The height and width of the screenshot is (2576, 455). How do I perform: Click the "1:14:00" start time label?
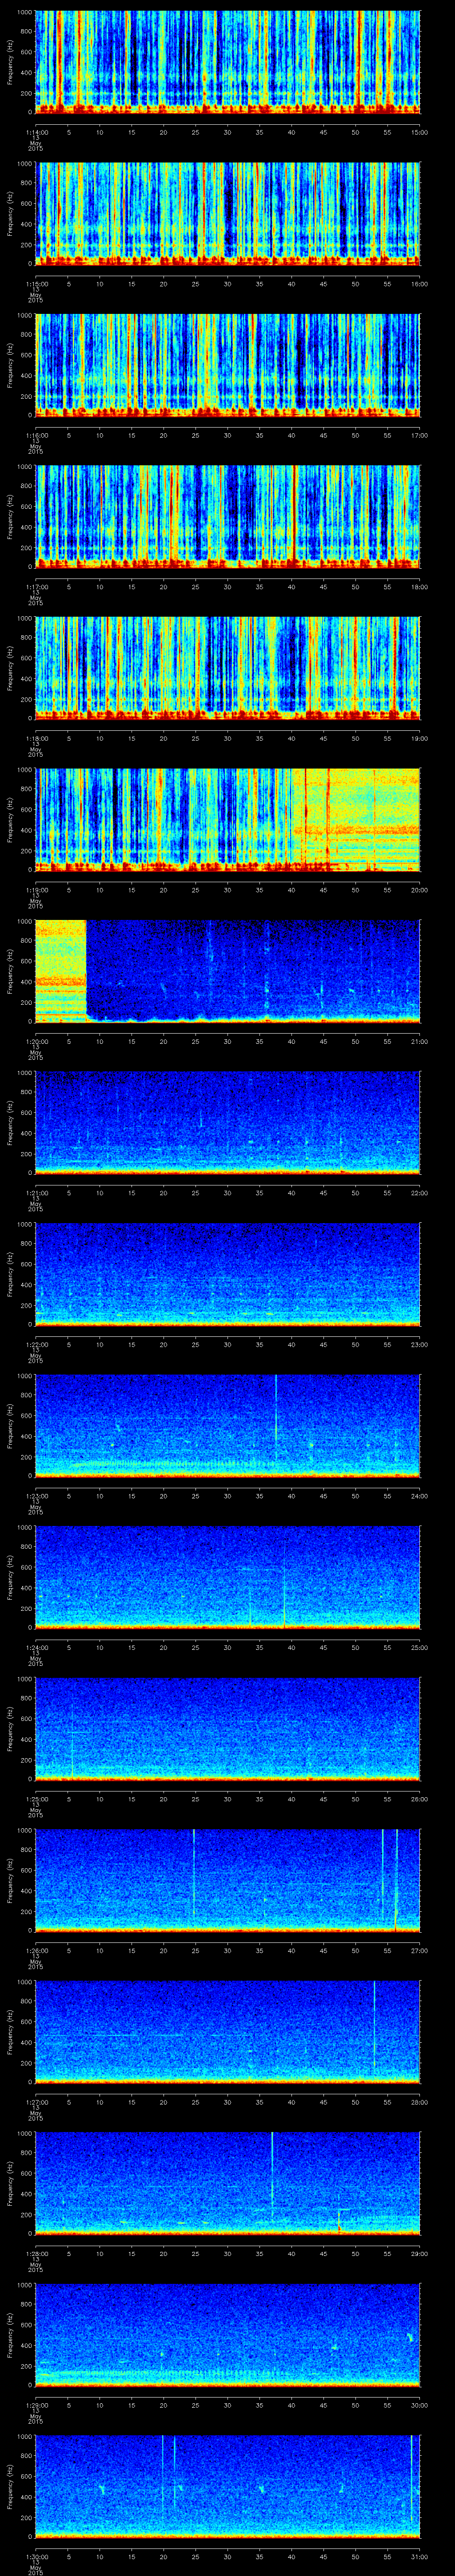[x=36, y=132]
